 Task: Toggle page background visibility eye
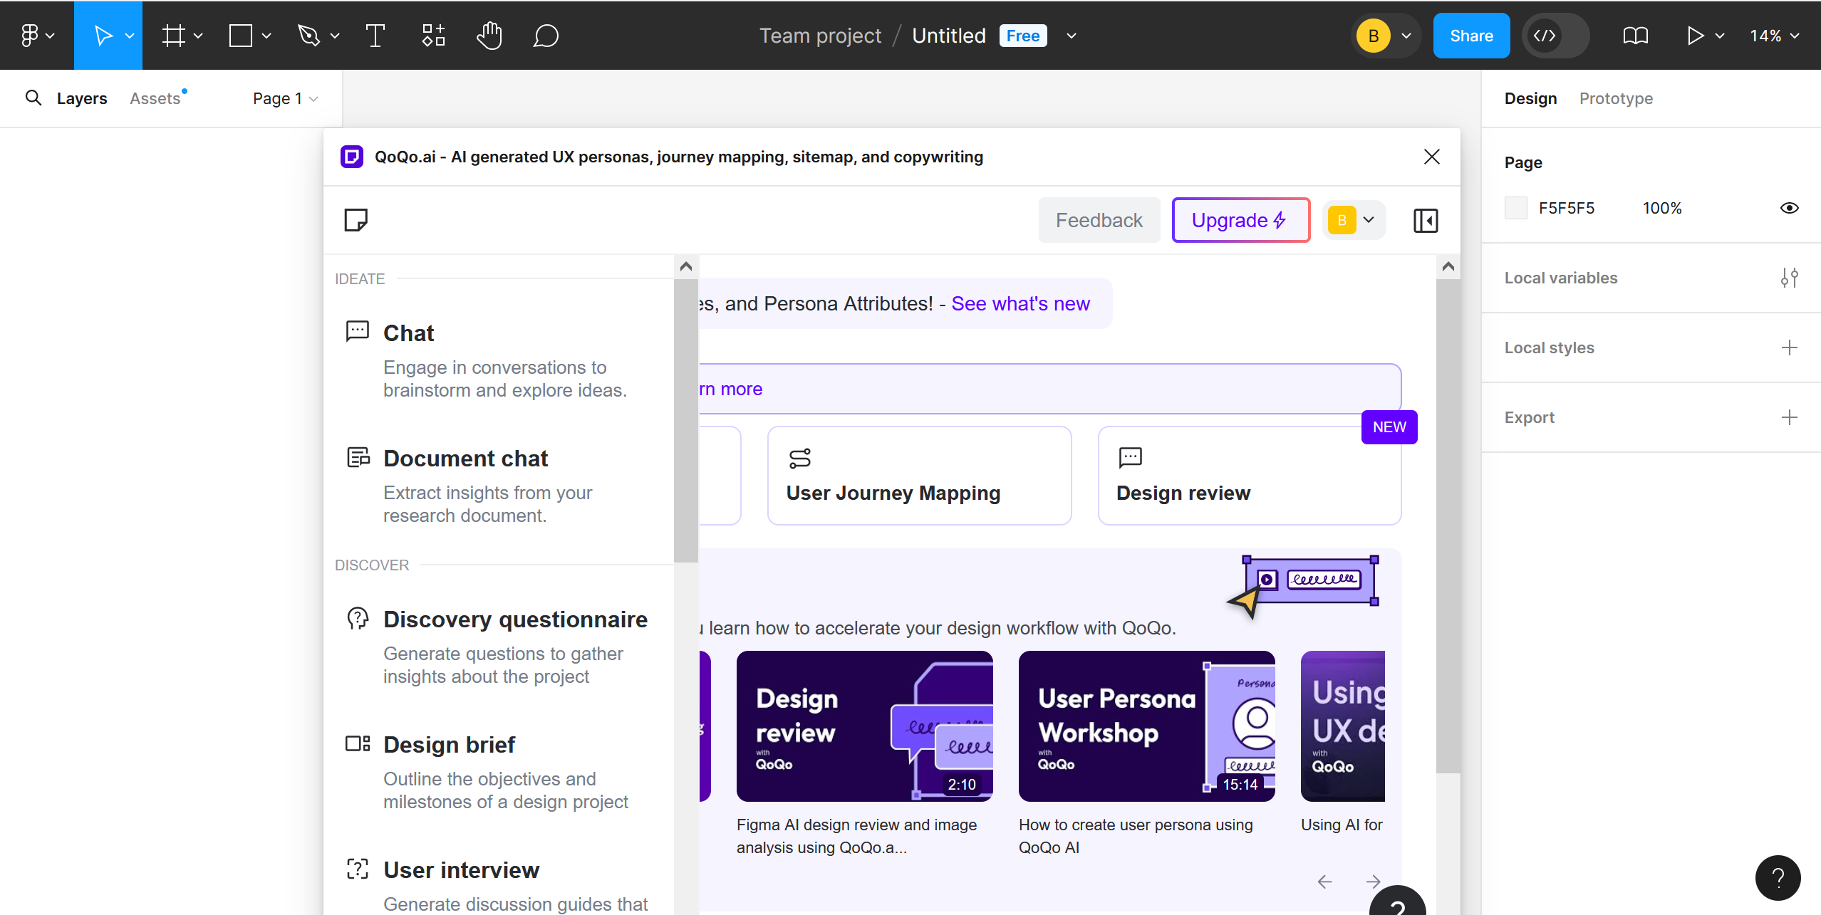pyautogui.click(x=1789, y=208)
